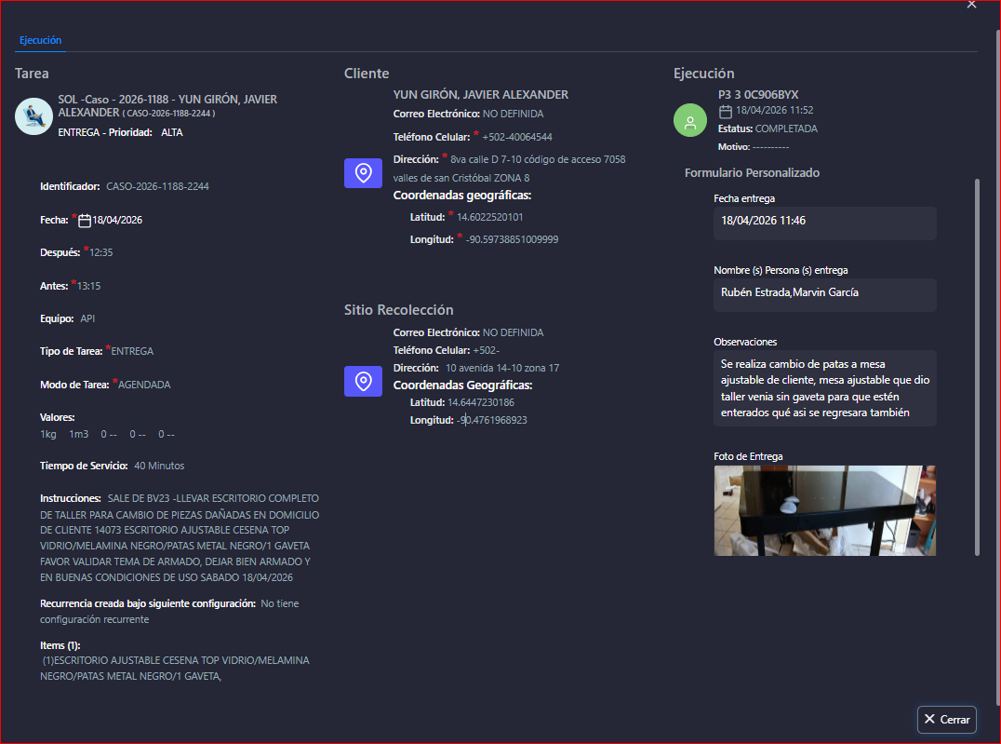
Task: Click calendar icon beside execution date 11:52
Action: [x=726, y=112]
